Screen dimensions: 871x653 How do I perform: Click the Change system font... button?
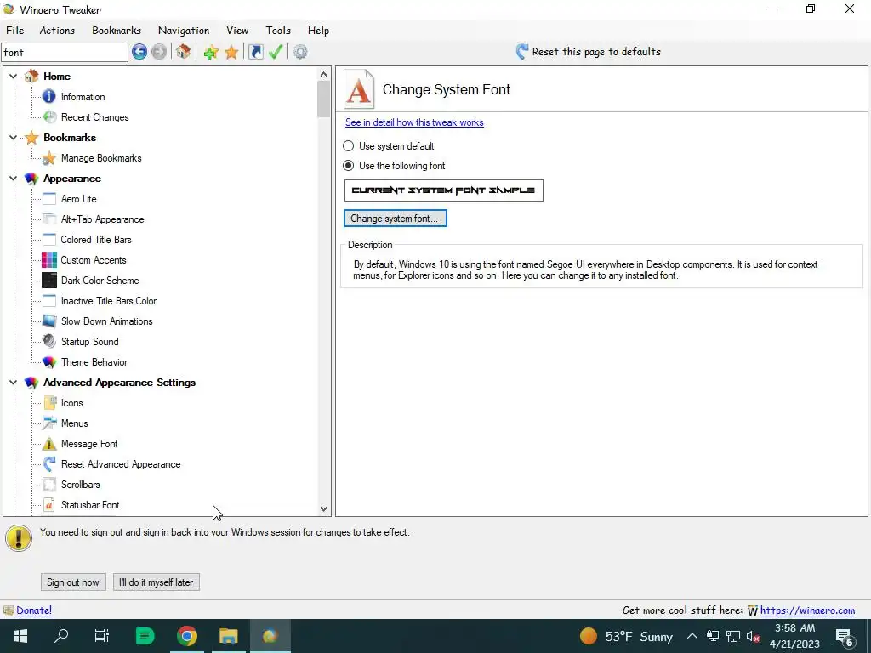click(396, 219)
